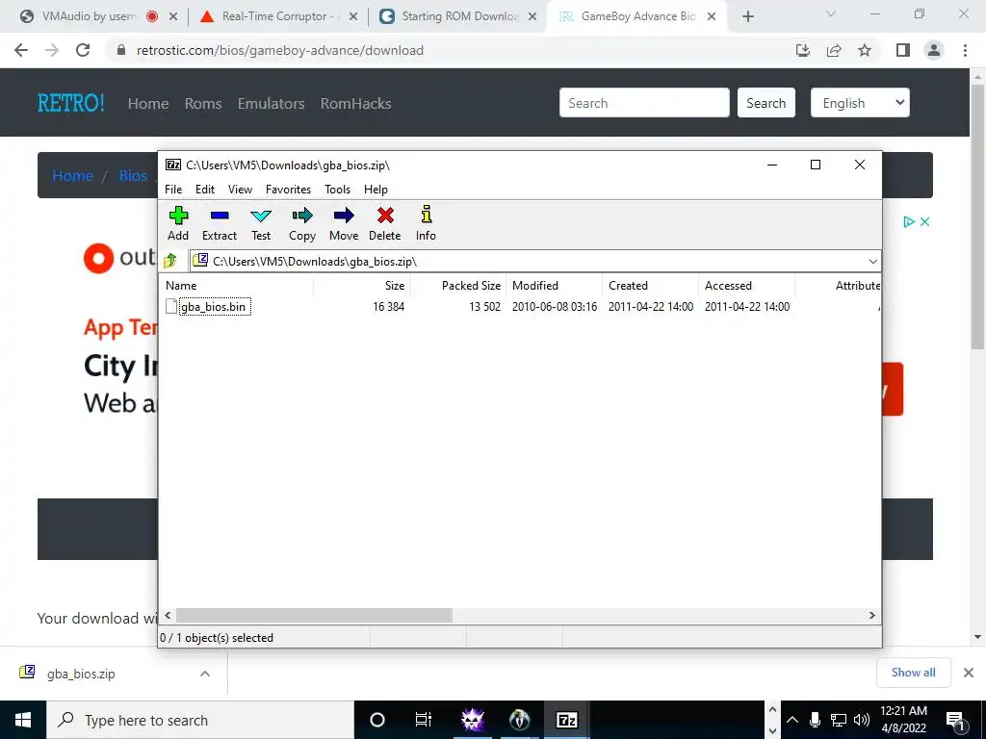Click the Bios breadcrumb link
The height and width of the screenshot is (739, 986).
tap(133, 175)
